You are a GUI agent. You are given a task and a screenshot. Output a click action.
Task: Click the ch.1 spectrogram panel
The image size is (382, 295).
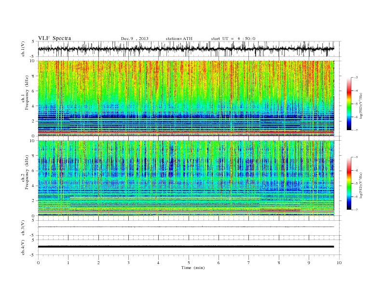(x=186, y=98)
